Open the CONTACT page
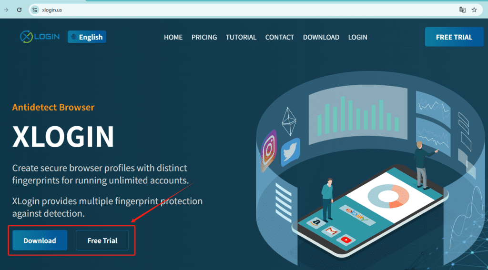The height and width of the screenshot is (270, 488). [279, 37]
